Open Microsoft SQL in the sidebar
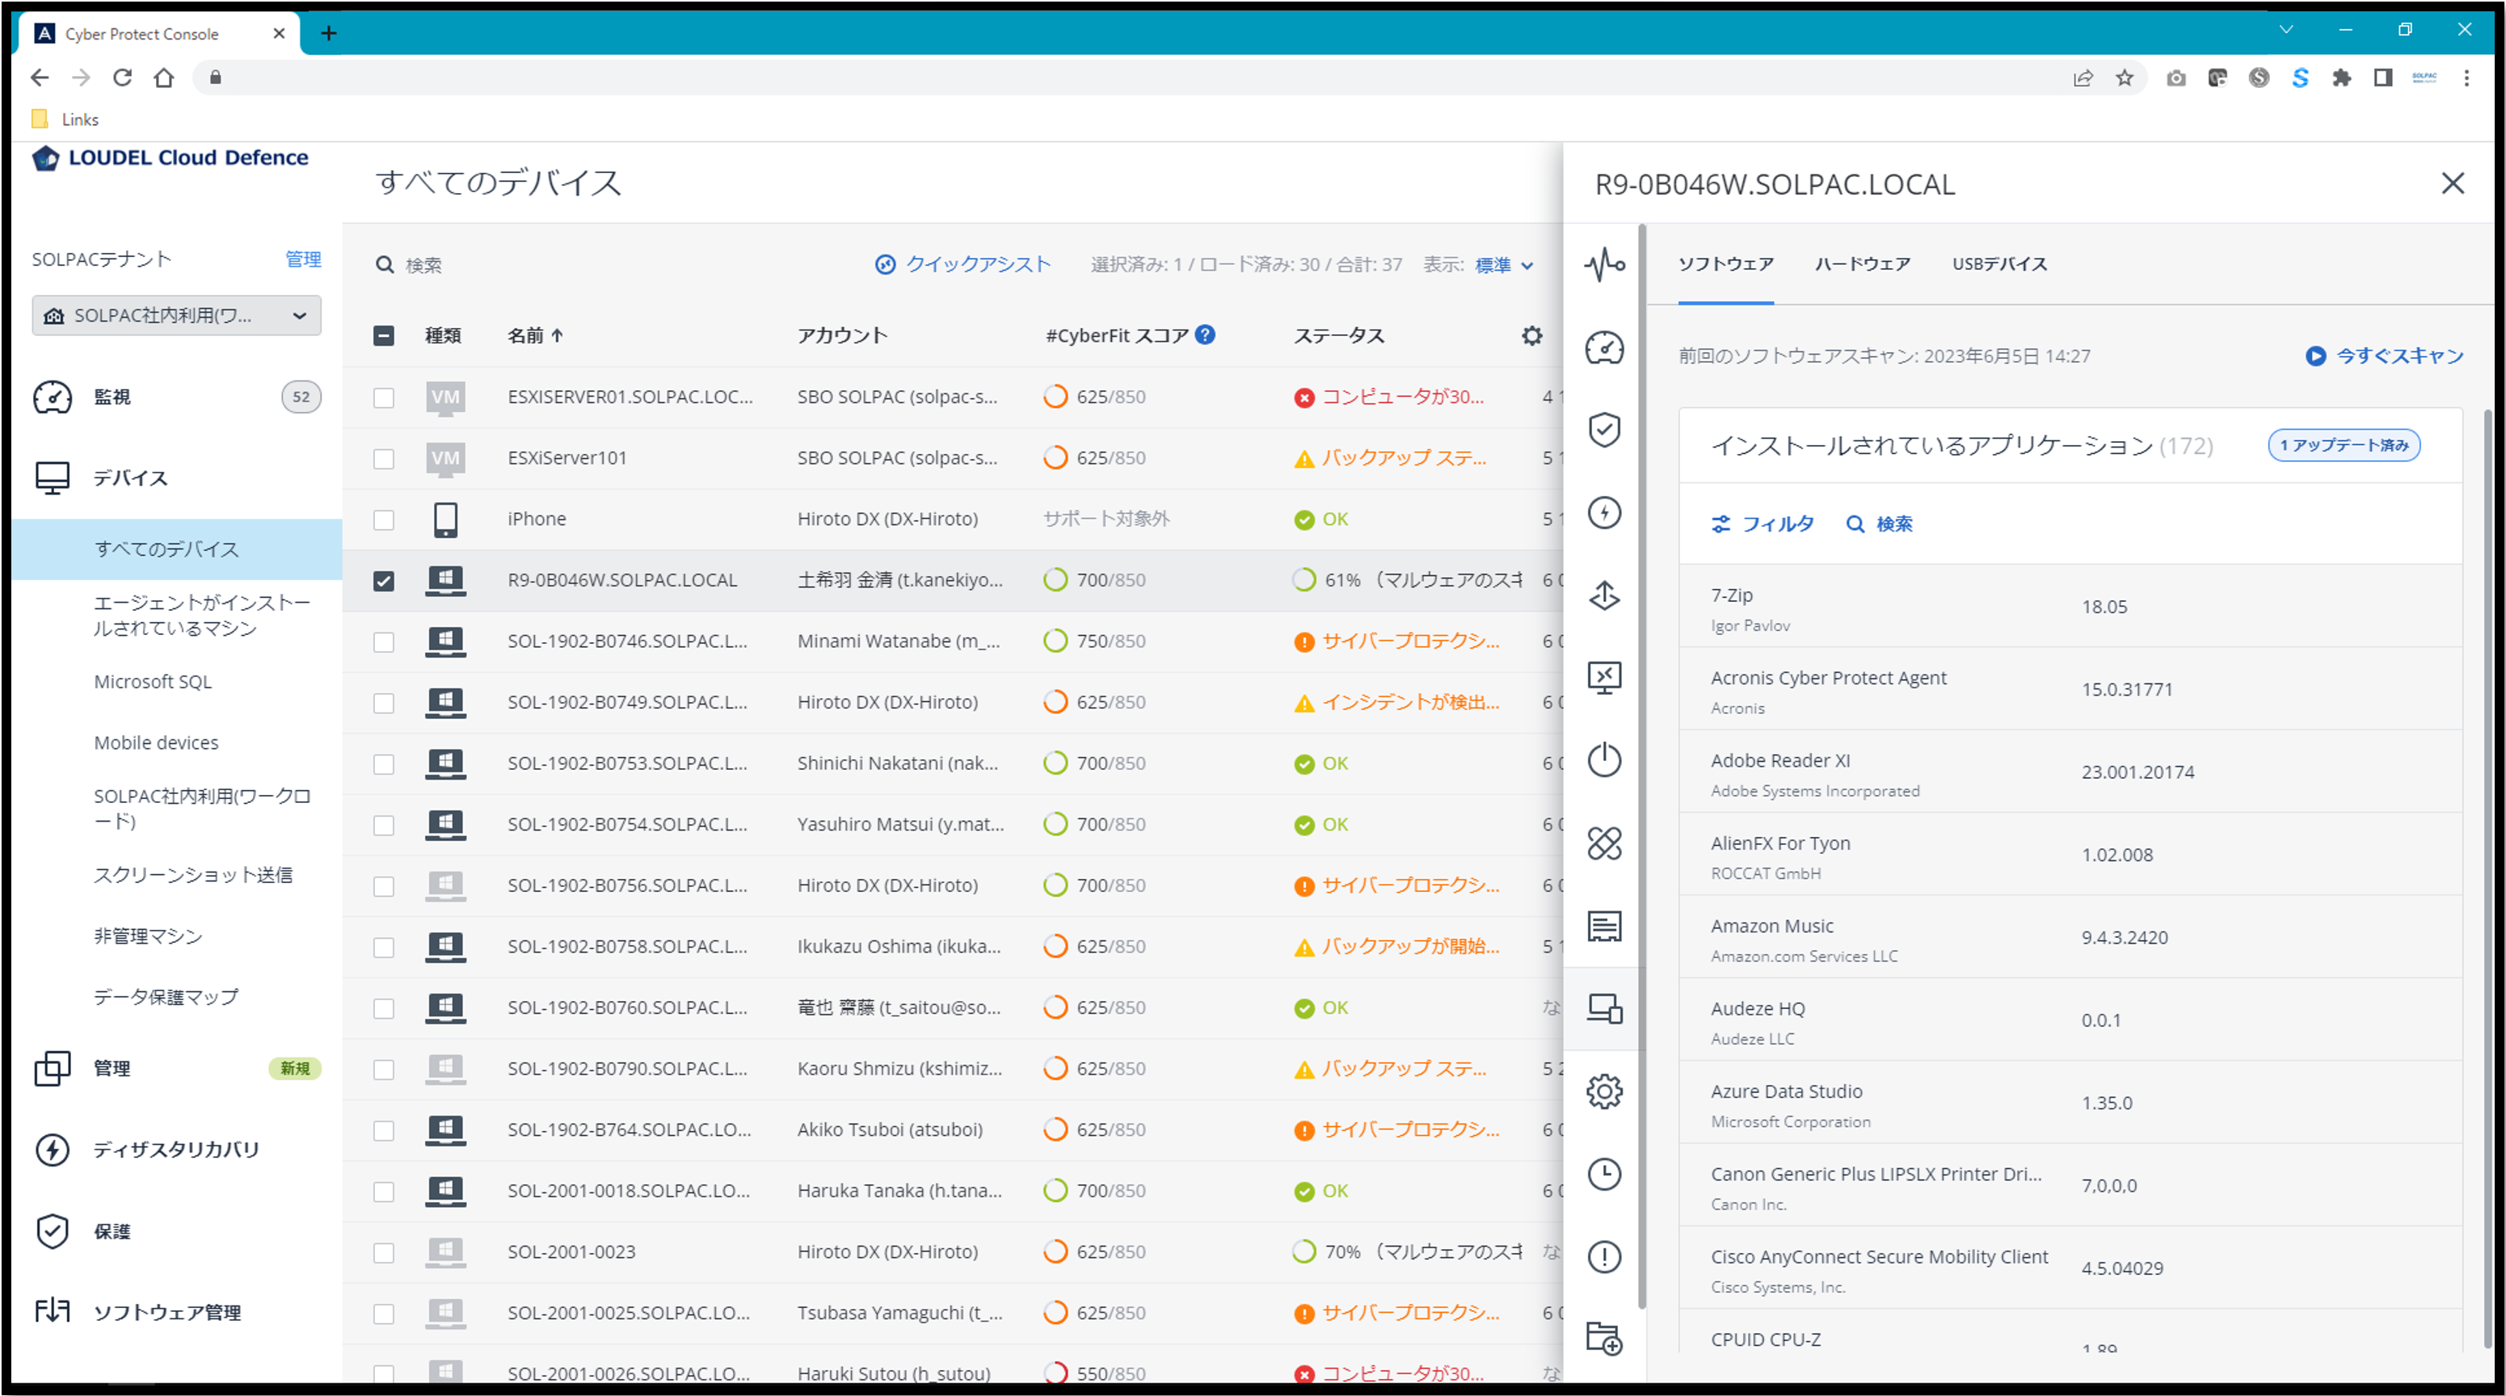The image size is (2506, 1396). (153, 682)
